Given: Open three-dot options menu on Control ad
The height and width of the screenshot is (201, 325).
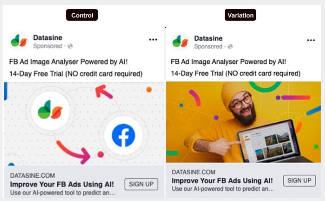Looking at the screenshot, I should pos(153,39).
